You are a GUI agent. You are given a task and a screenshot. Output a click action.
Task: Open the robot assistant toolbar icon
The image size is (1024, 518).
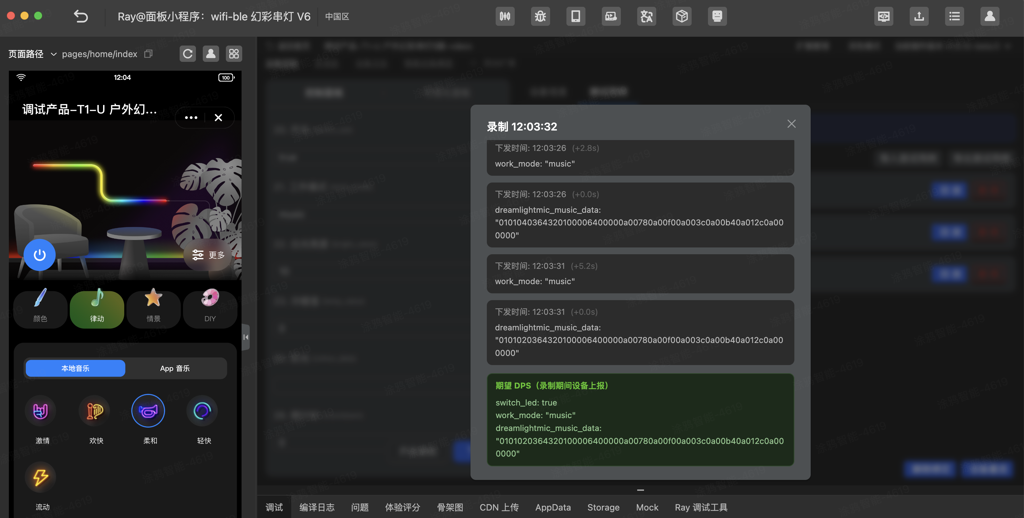click(717, 16)
